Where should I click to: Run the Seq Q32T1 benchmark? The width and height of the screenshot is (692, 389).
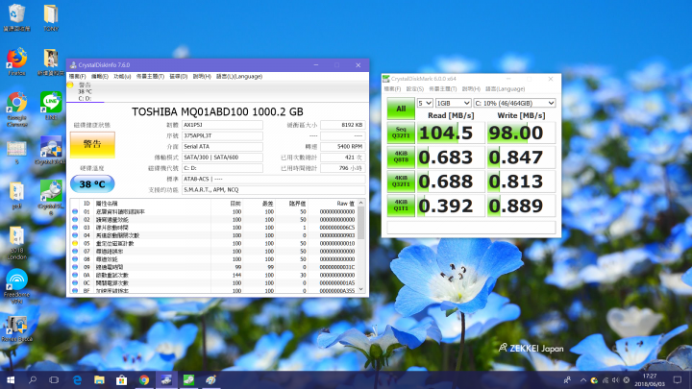point(401,133)
